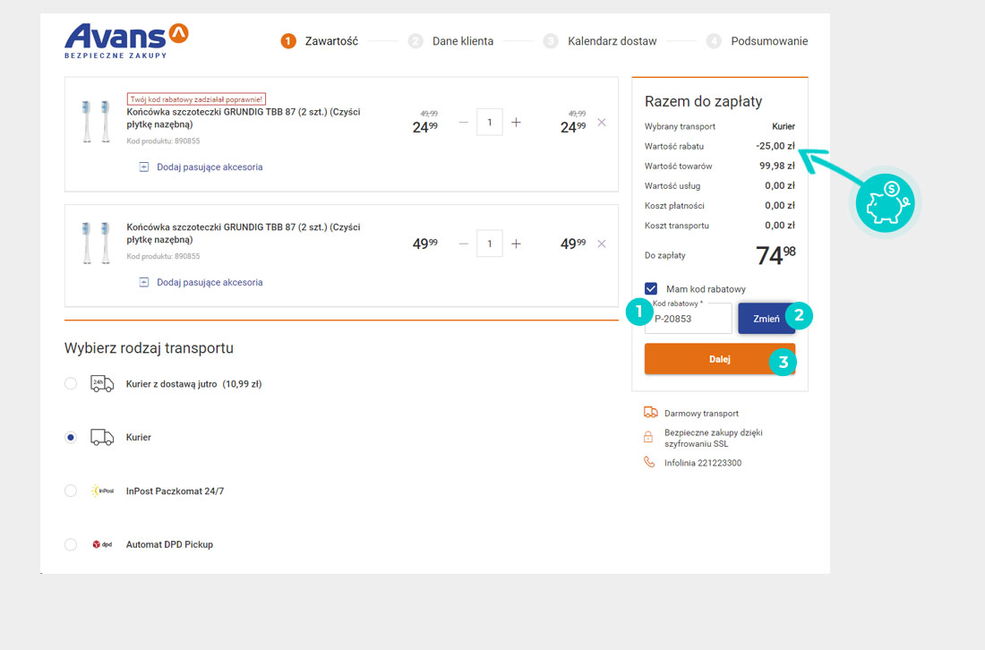
Task: Click the Avans logo
Action: pyautogui.click(x=126, y=41)
